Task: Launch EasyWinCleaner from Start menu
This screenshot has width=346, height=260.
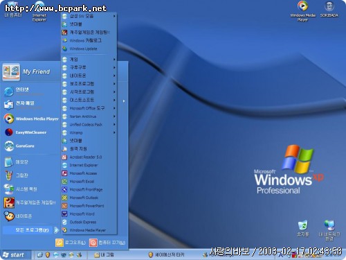Action: tap(30, 132)
